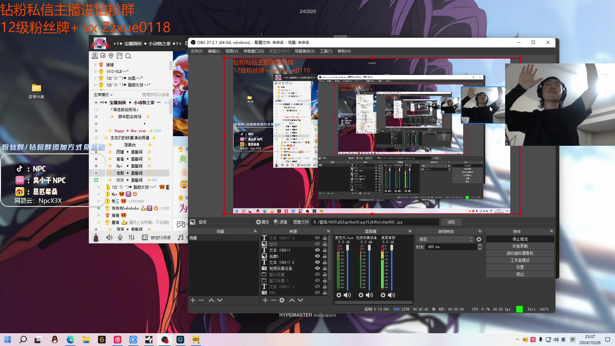
Task: Move scene up in Scenes panel
Action: pyautogui.click(x=211, y=300)
